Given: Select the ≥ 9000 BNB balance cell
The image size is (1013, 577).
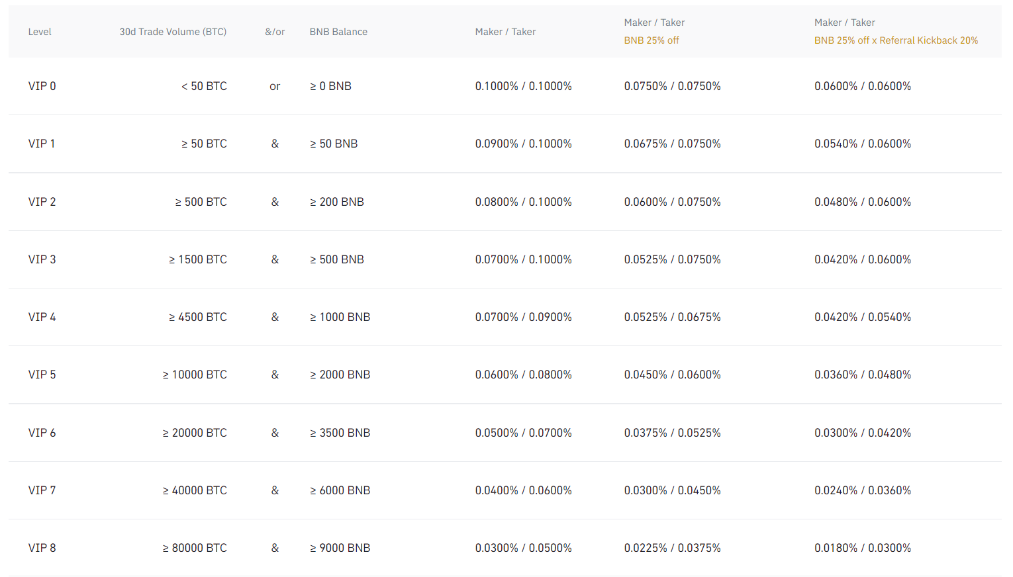Looking at the screenshot, I should click(x=340, y=548).
